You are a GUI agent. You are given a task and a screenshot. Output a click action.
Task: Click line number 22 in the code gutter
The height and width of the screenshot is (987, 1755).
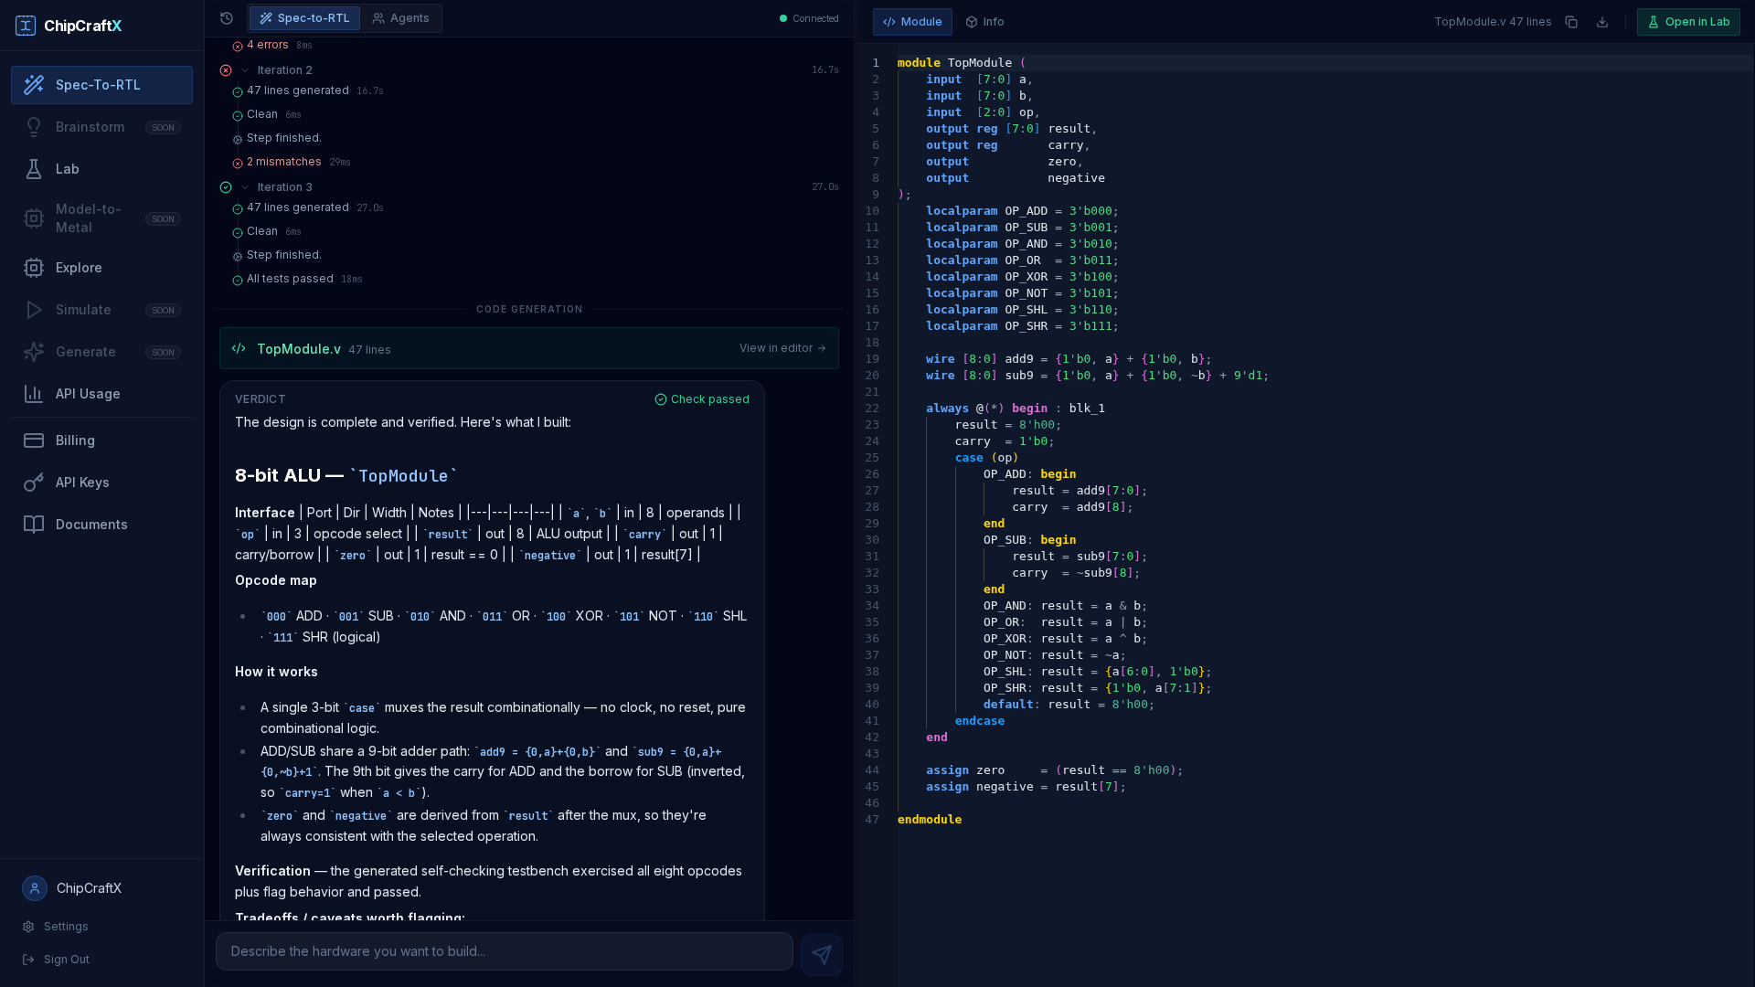(872, 409)
